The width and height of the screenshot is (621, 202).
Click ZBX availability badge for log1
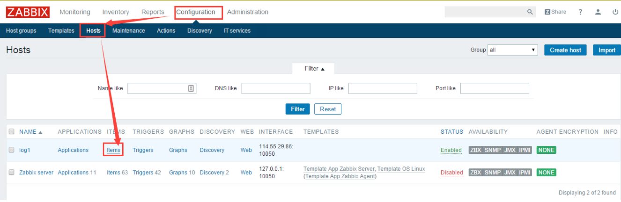point(475,150)
